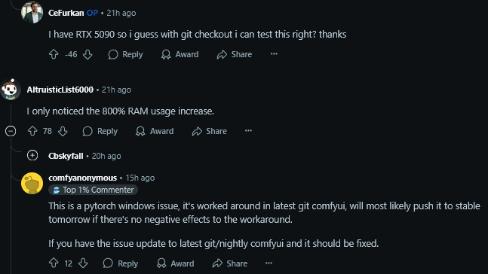Open CeFurkan's user profile link

click(x=66, y=13)
